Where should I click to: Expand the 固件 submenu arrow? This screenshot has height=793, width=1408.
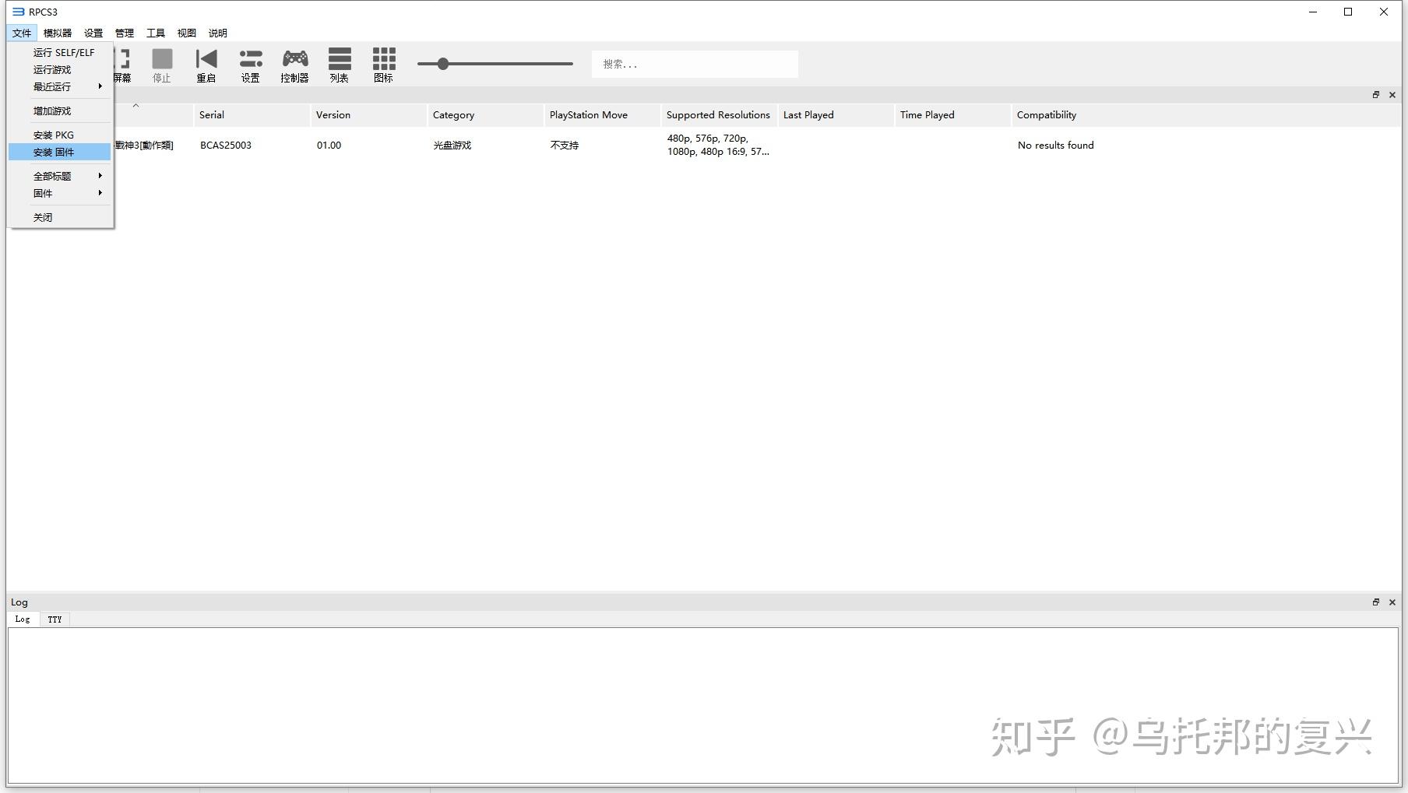click(99, 193)
